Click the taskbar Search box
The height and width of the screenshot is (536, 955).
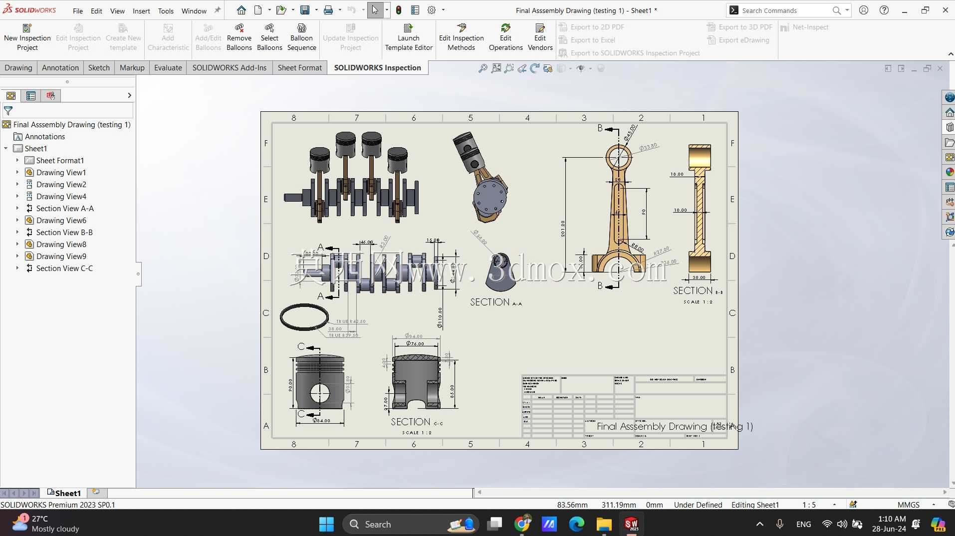tap(411, 524)
